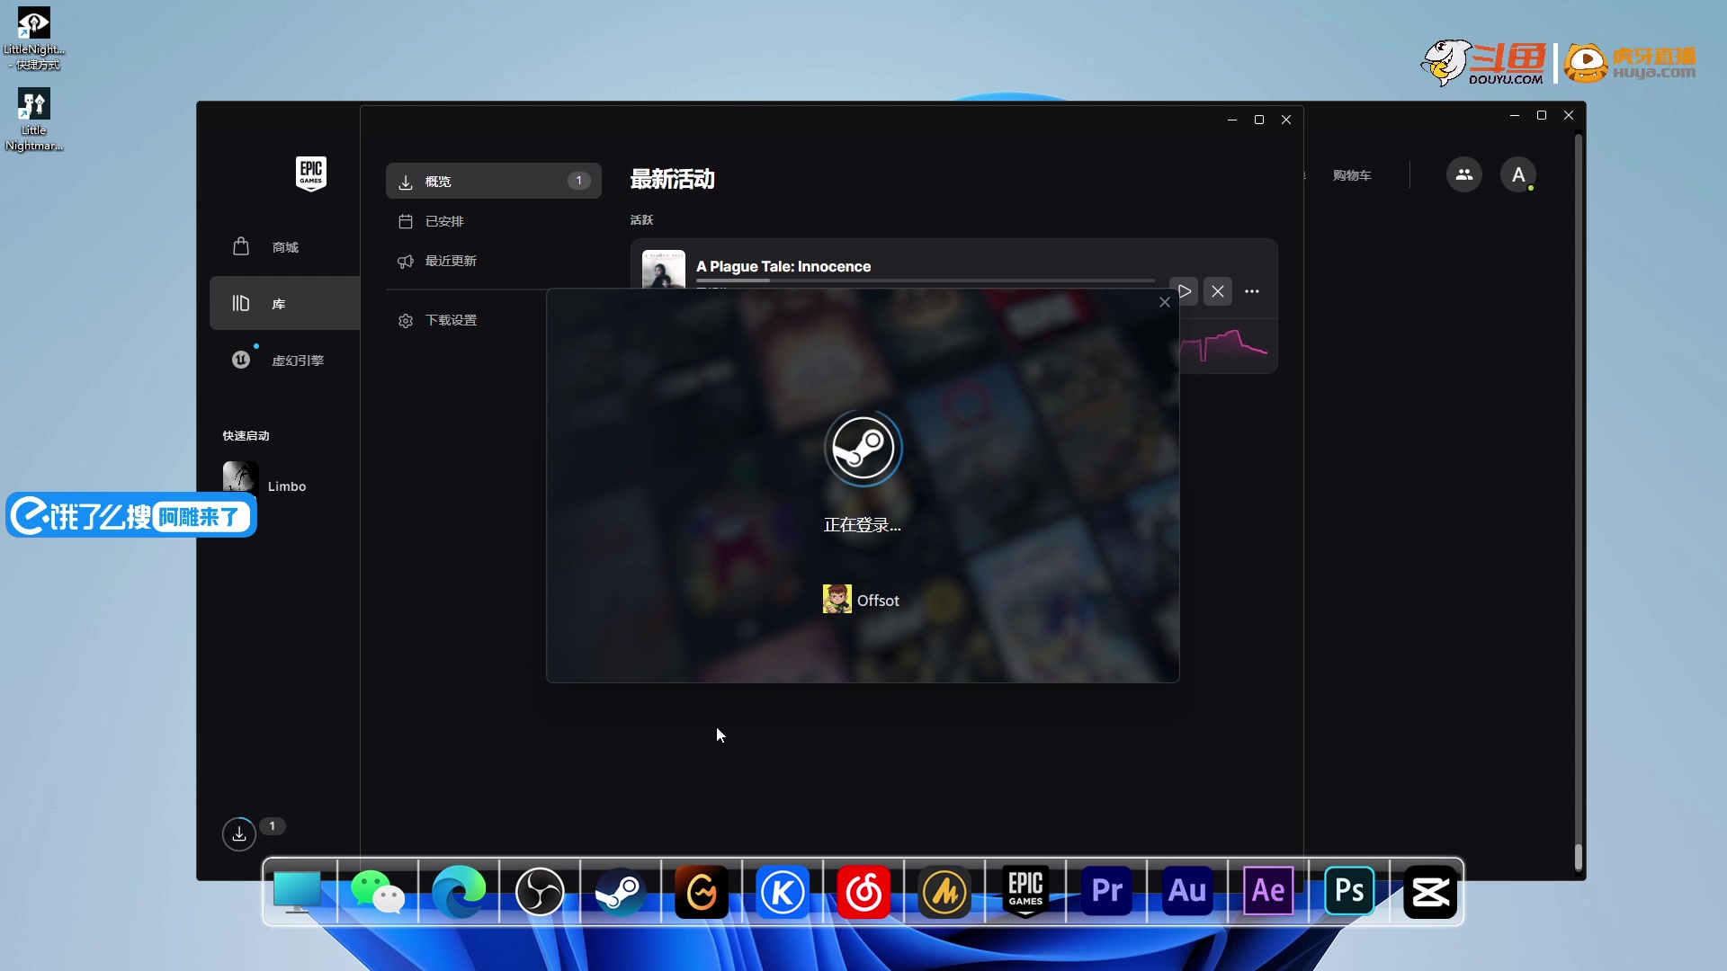Open the orange G app in dock
This screenshot has width=1727, height=971.
(702, 892)
